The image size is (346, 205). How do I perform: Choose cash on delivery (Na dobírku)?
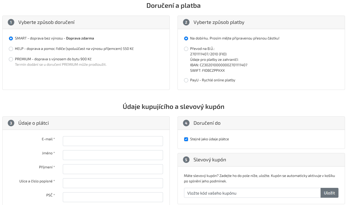[x=186, y=38]
